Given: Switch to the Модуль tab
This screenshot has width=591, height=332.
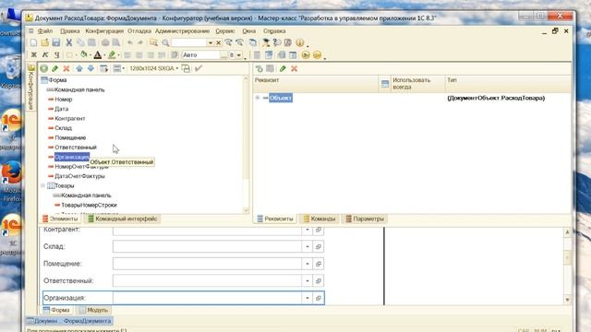Looking at the screenshot, I should [x=93, y=310].
